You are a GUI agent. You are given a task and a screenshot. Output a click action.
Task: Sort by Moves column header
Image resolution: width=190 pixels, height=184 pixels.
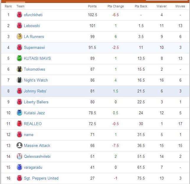tap(180, 6)
